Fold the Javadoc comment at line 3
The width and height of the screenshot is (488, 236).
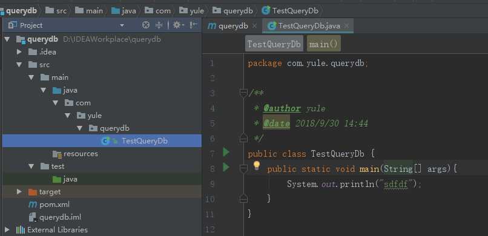pyautogui.click(x=243, y=93)
